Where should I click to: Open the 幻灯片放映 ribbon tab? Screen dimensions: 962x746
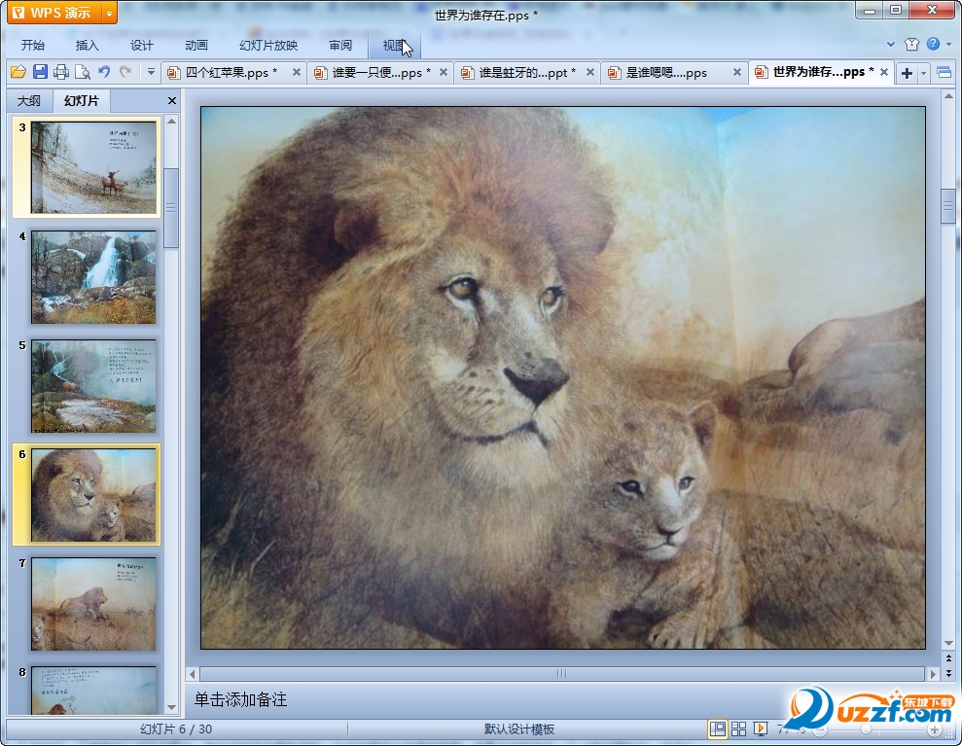click(268, 46)
